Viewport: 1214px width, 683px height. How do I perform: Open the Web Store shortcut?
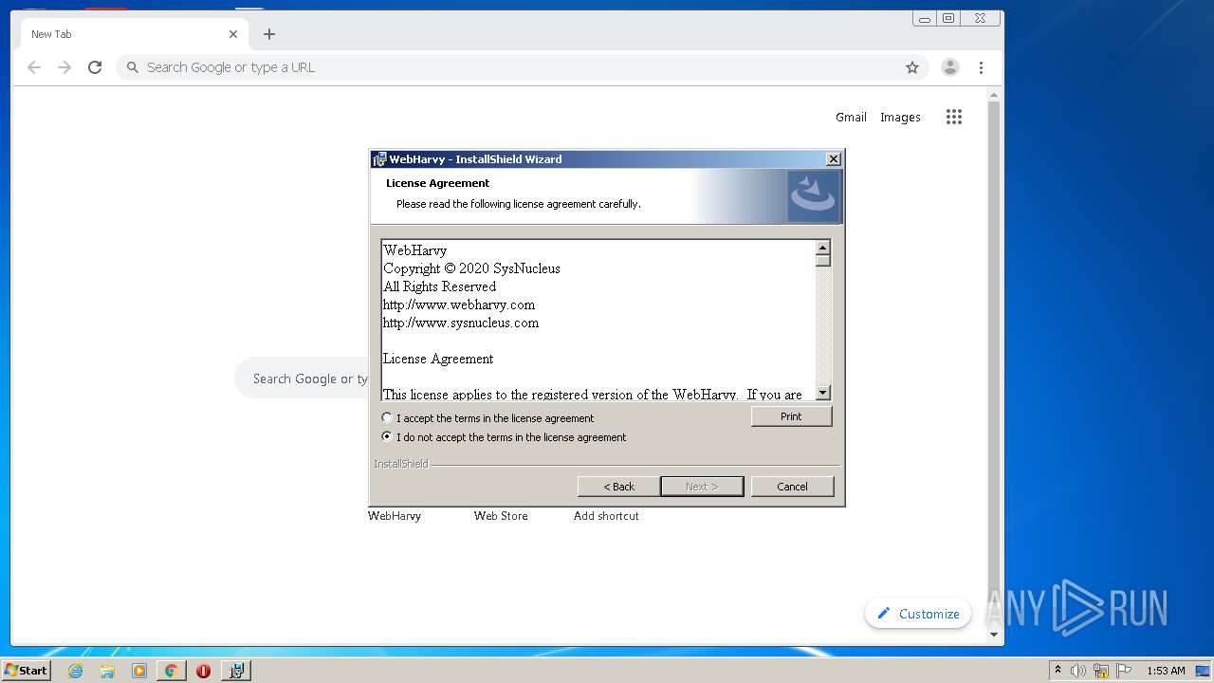501,516
